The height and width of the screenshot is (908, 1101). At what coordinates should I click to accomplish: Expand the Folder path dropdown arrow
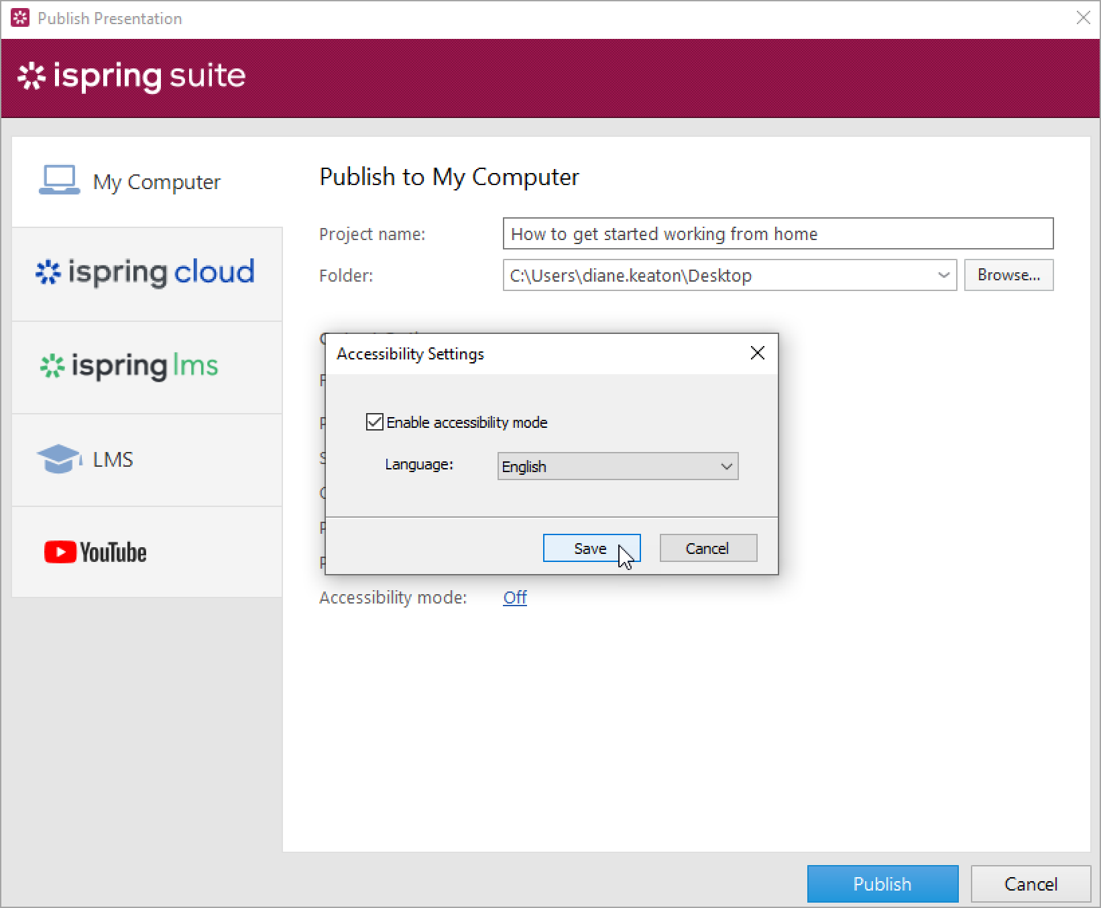[x=943, y=275]
